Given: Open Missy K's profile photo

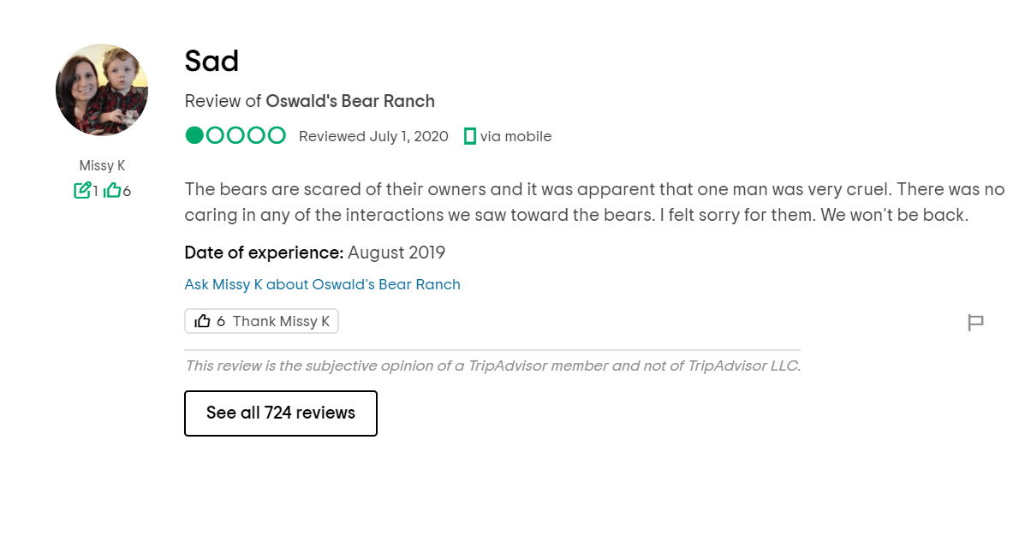Looking at the screenshot, I should (102, 90).
